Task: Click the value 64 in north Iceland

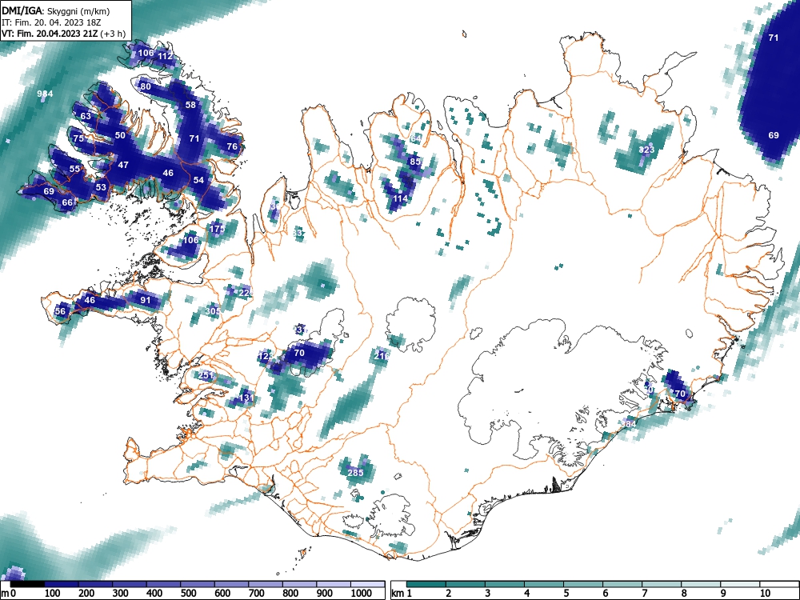Action: [416, 138]
